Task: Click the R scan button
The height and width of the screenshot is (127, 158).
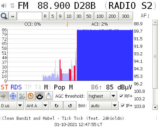Action: click(45, 16)
